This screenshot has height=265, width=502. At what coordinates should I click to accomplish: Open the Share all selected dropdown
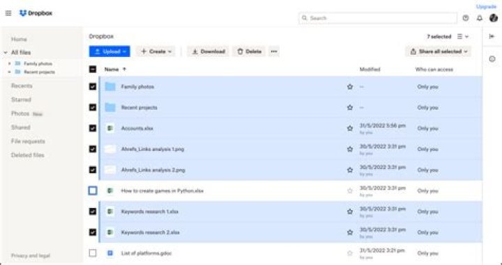click(439, 51)
